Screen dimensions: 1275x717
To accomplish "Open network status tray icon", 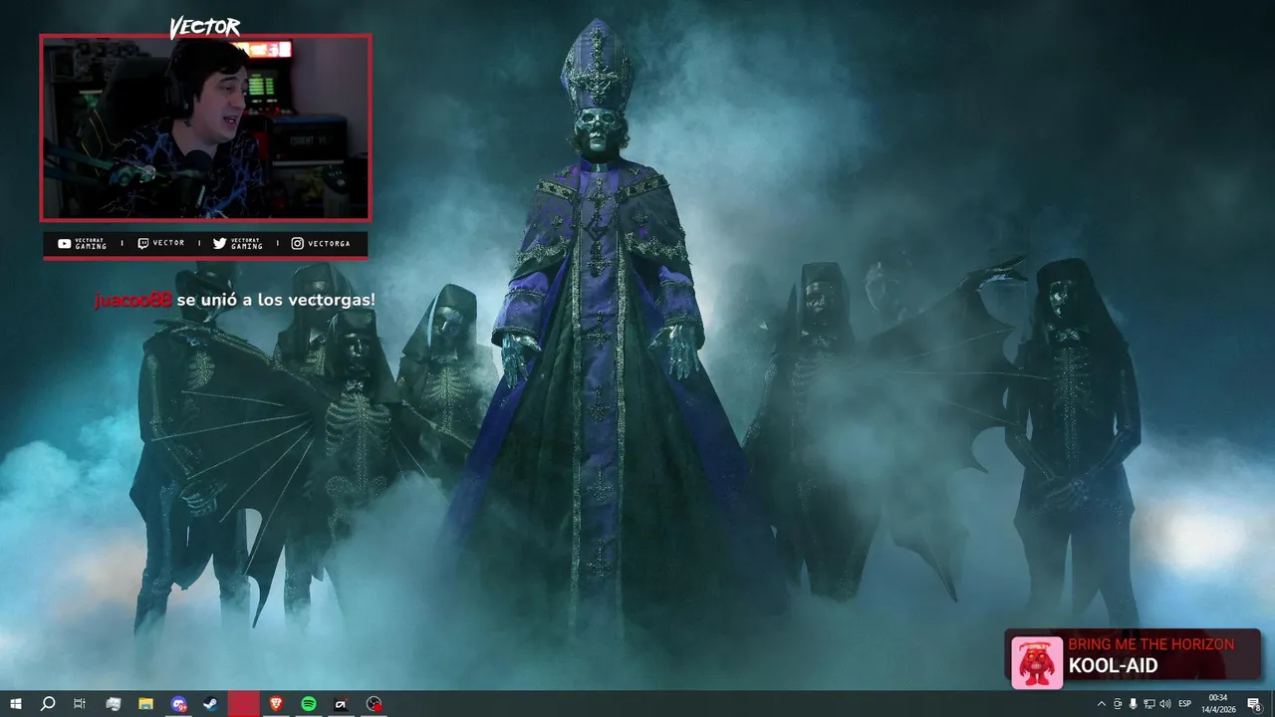I will click(1149, 704).
